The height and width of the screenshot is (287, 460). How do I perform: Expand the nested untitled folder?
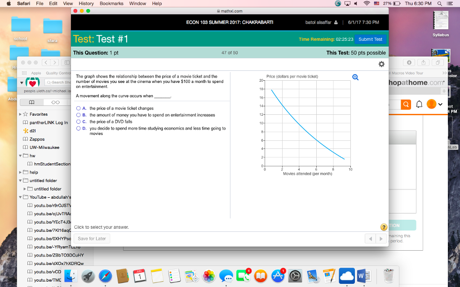pos(25,189)
